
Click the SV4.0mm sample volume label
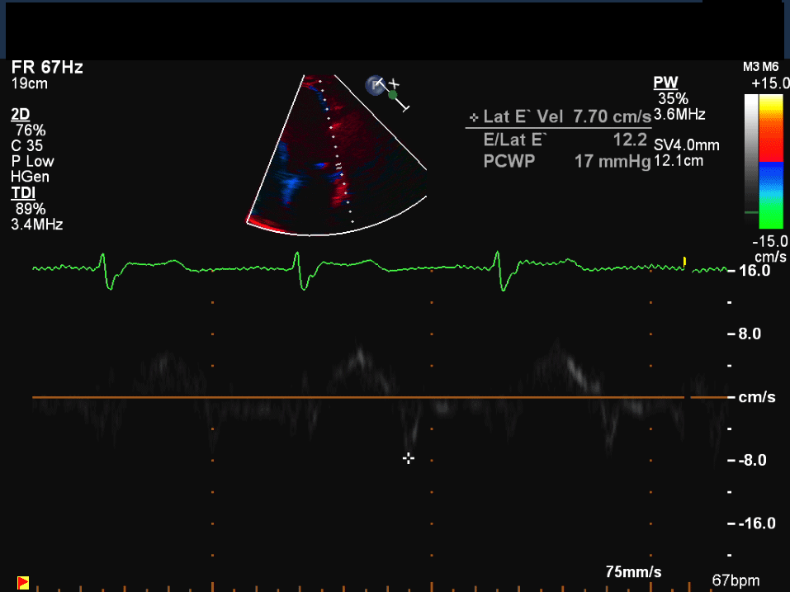point(686,145)
